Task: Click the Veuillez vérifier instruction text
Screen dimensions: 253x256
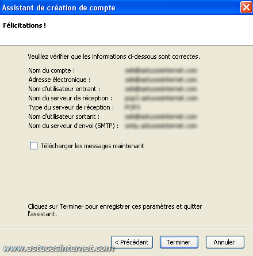Action: pyautogui.click(x=114, y=57)
